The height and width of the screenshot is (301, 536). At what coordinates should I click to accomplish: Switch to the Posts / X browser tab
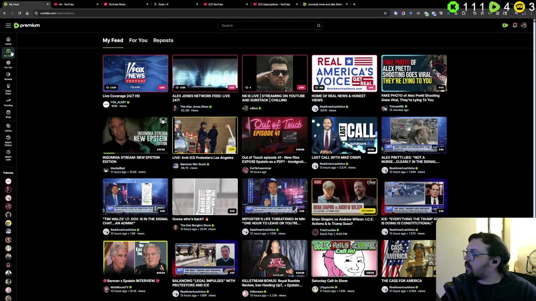(175, 4)
